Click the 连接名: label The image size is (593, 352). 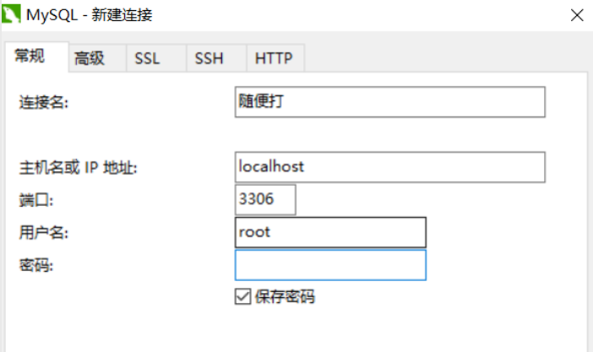pyautogui.click(x=44, y=102)
